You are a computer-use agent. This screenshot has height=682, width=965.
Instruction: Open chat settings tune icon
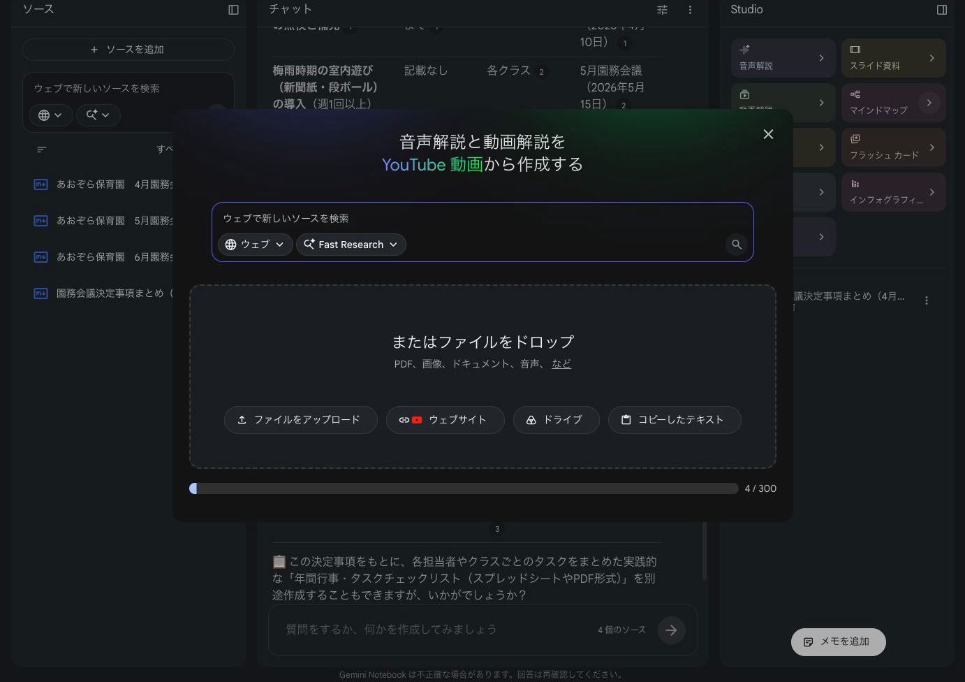pos(663,10)
